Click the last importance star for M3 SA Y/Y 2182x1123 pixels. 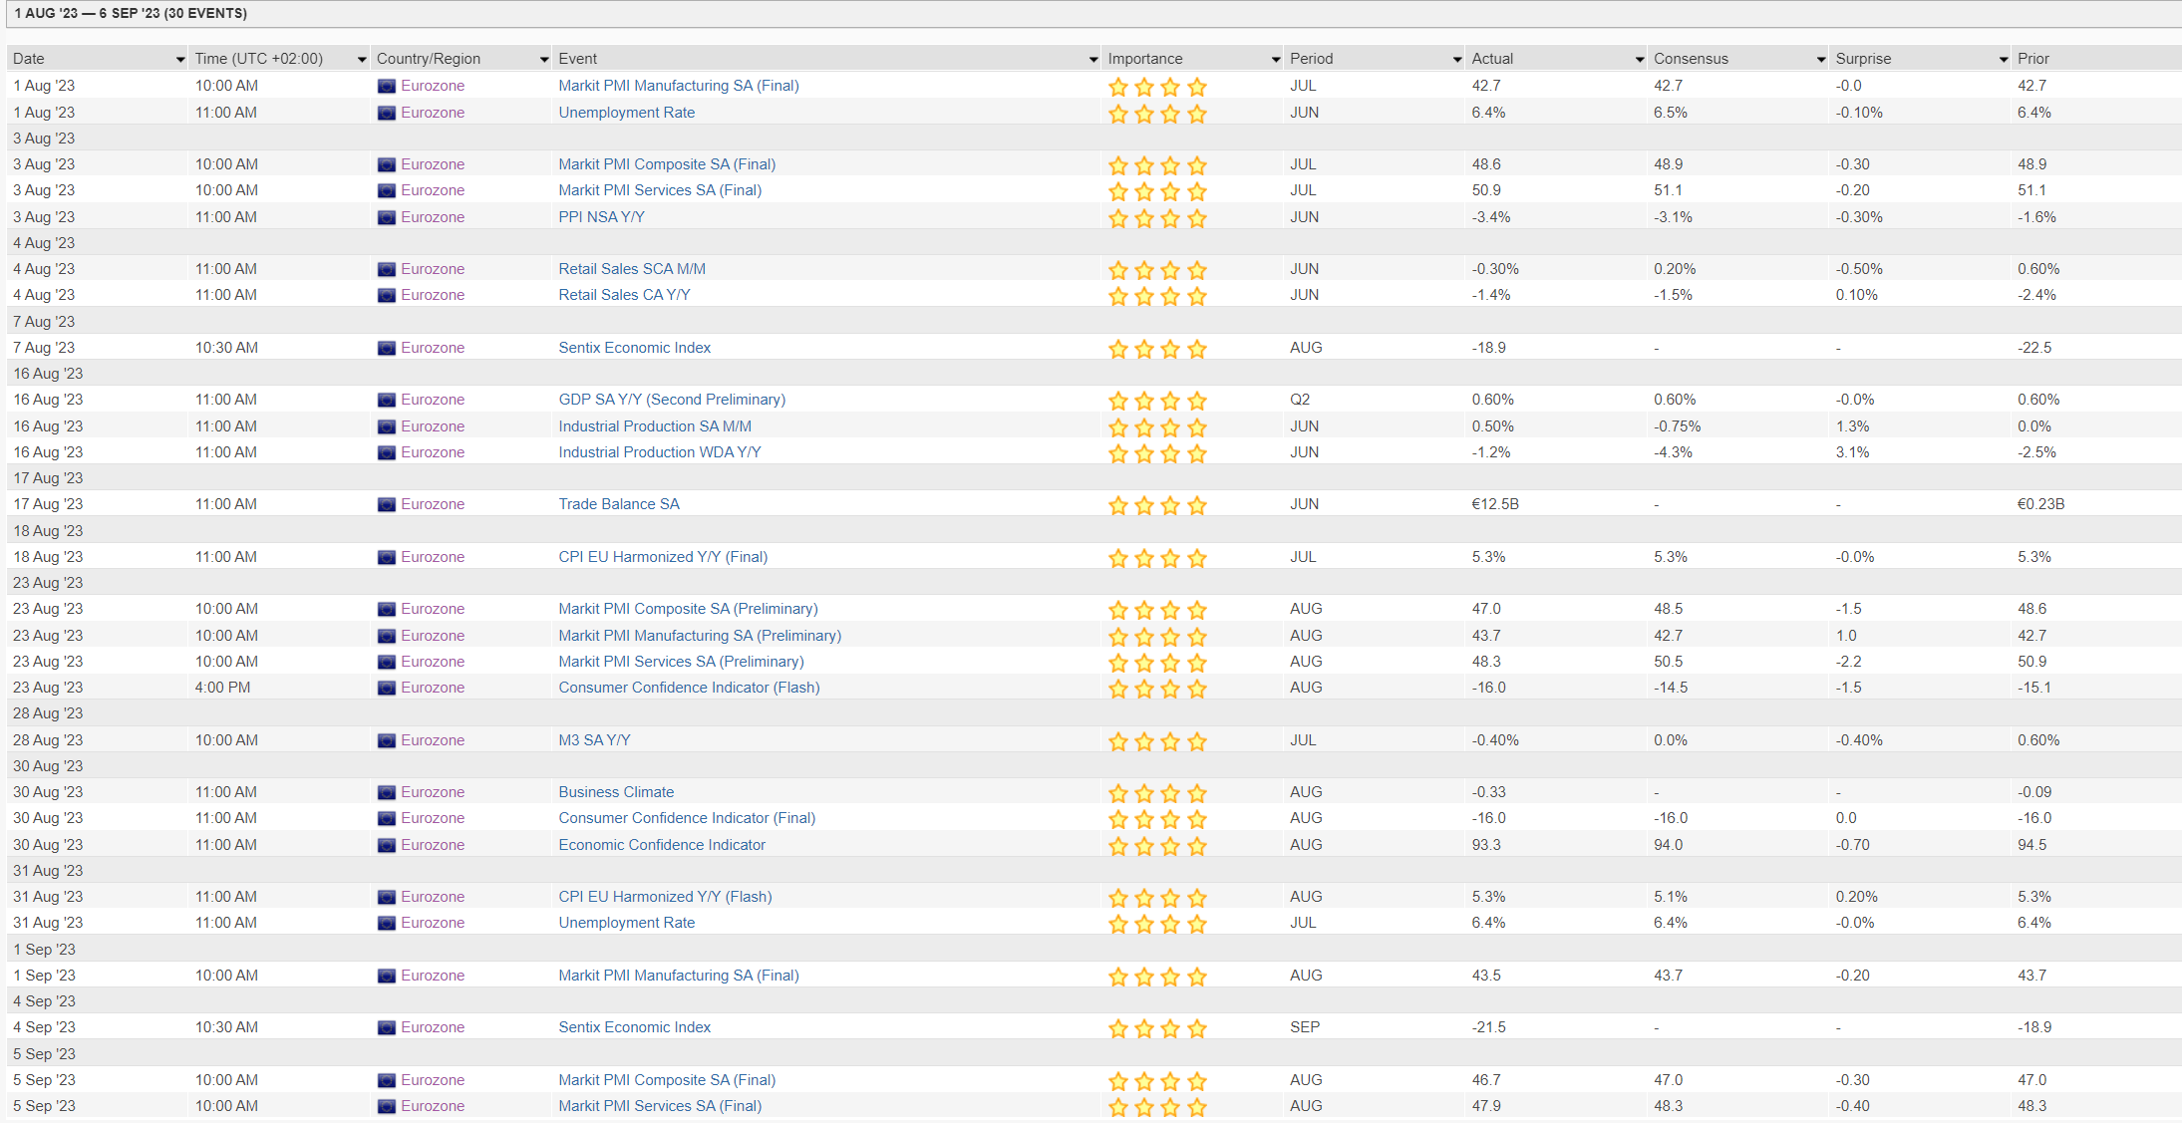tap(1197, 741)
